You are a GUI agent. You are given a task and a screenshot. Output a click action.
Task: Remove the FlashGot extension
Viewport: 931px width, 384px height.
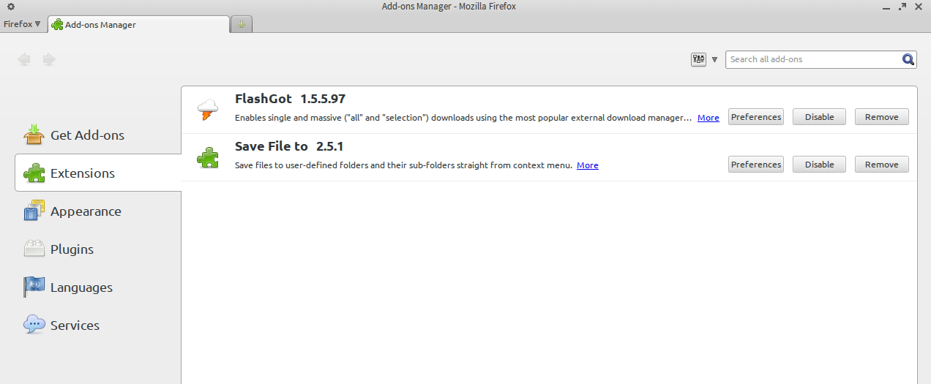(882, 117)
